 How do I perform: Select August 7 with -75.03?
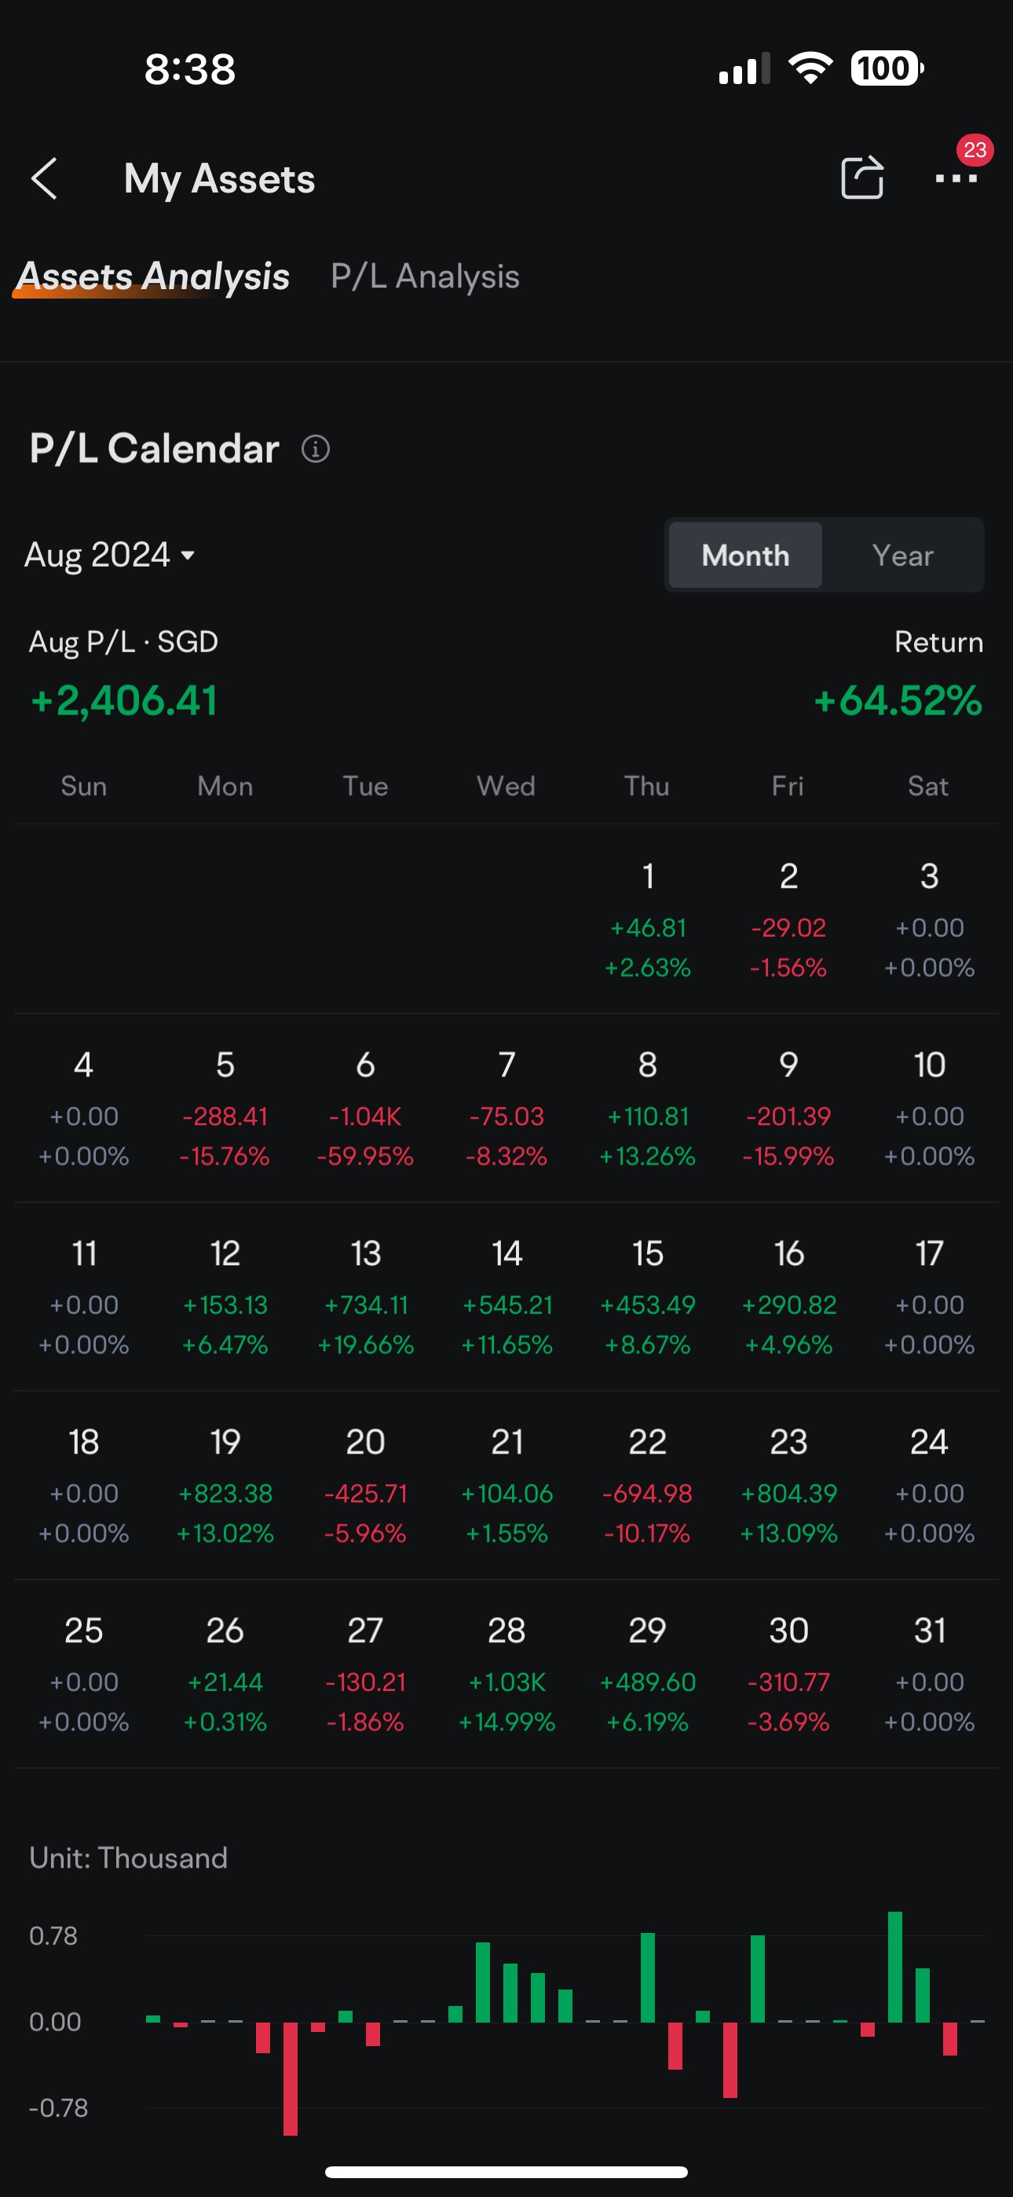click(506, 1110)
